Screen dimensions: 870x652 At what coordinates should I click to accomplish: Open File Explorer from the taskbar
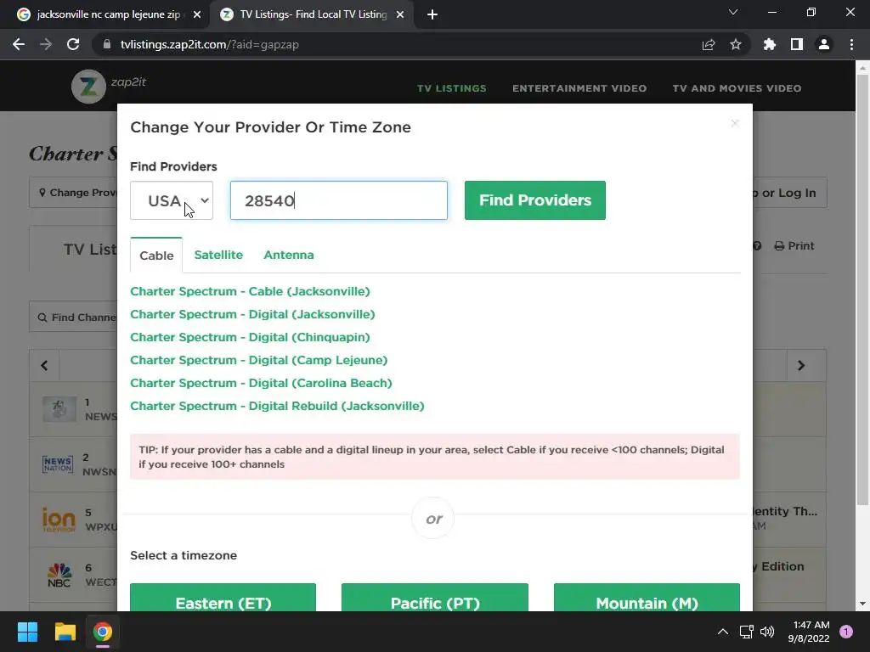(x=65, y=632)
